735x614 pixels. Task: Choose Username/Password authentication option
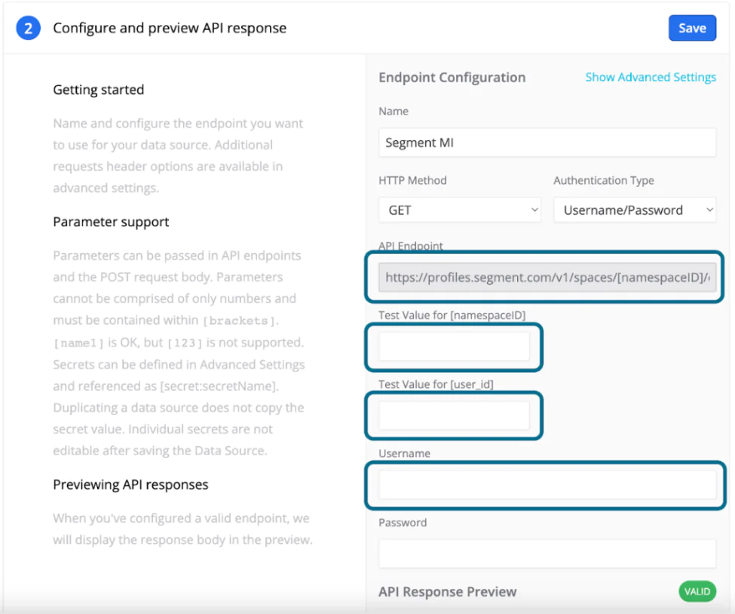[626, 209]
